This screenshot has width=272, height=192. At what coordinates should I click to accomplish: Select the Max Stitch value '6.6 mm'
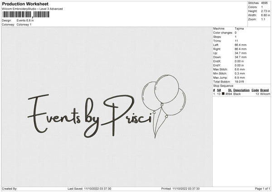(240, 69)
